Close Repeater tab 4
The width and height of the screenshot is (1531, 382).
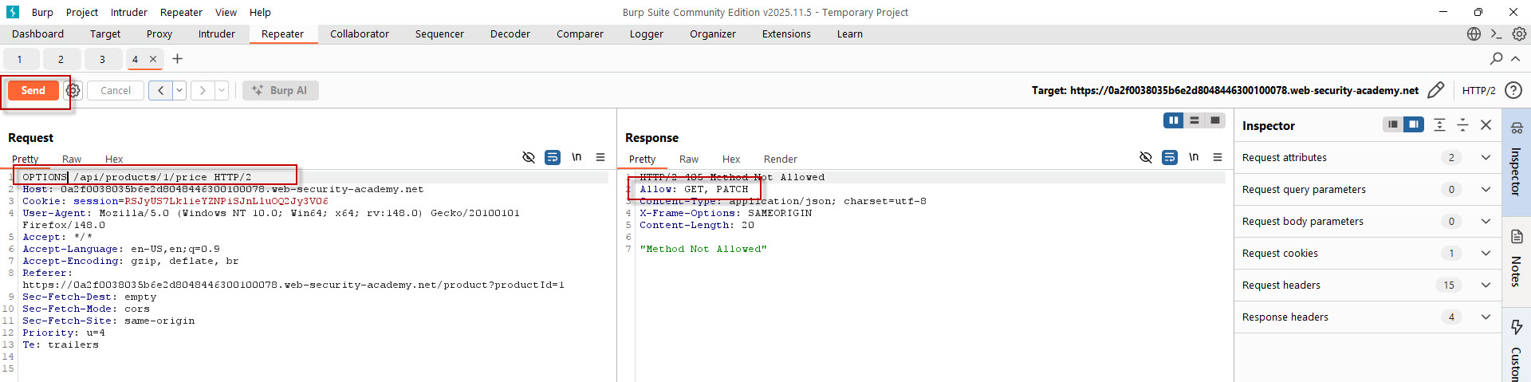point(153,59)
